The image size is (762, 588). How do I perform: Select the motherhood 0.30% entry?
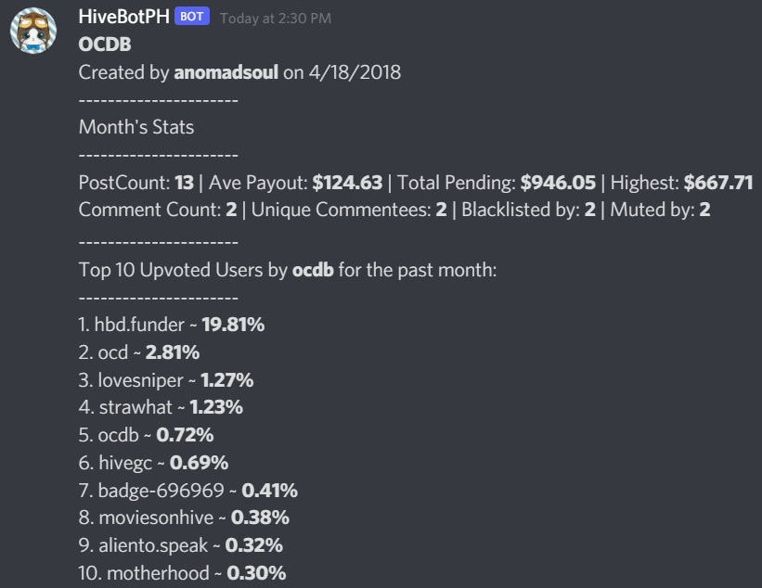[182, 573]
